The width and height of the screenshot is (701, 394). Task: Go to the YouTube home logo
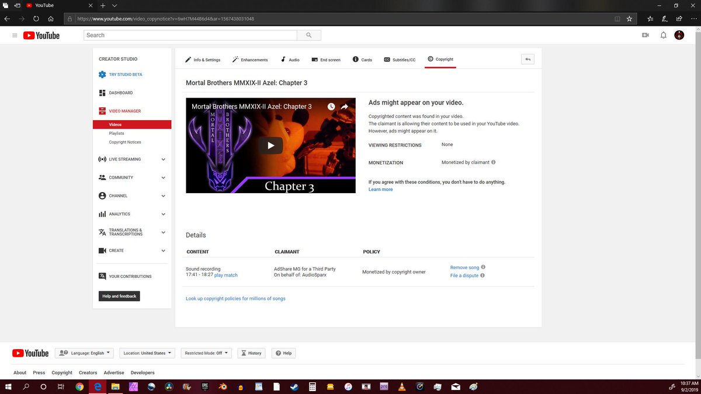point(41,36)
